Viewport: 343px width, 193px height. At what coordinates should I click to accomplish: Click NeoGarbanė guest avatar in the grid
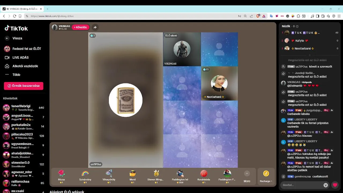pyautogui.click(x=219, y=83)
